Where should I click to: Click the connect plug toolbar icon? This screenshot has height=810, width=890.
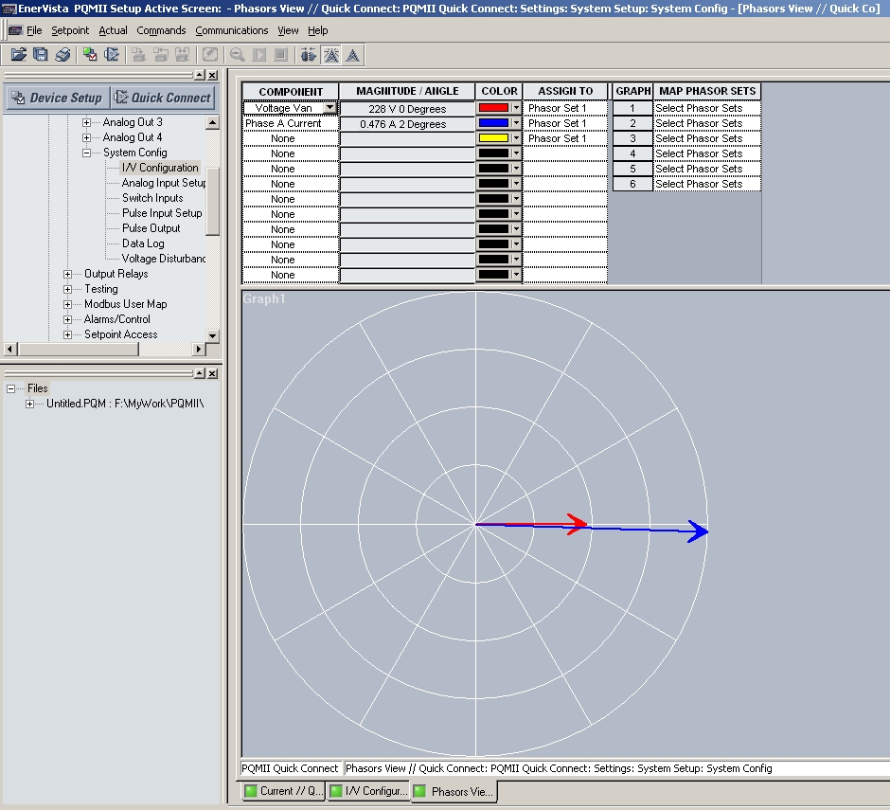309,55
